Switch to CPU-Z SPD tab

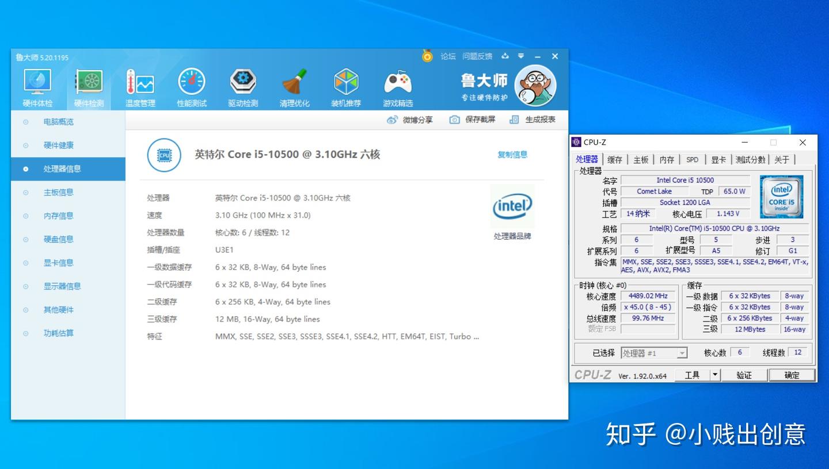point(693,160)
